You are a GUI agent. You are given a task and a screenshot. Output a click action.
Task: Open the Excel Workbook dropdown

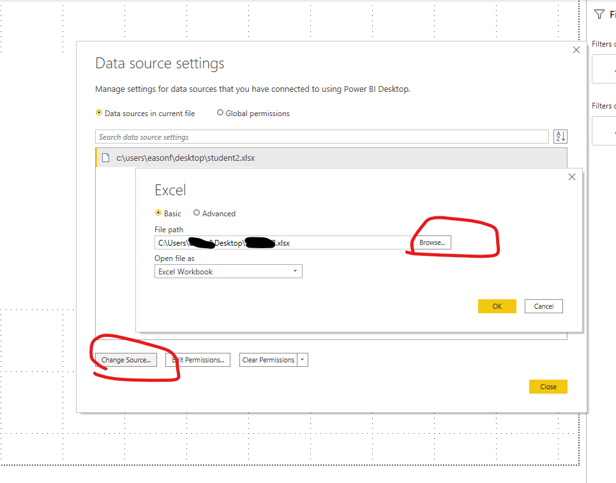click(x=229, y=271)
